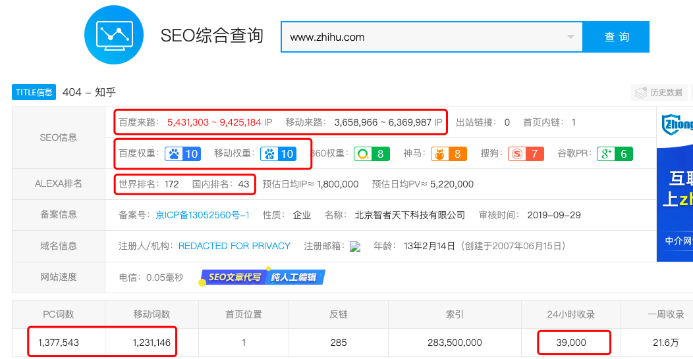Click the 备案信息 row label

(59, 215)
